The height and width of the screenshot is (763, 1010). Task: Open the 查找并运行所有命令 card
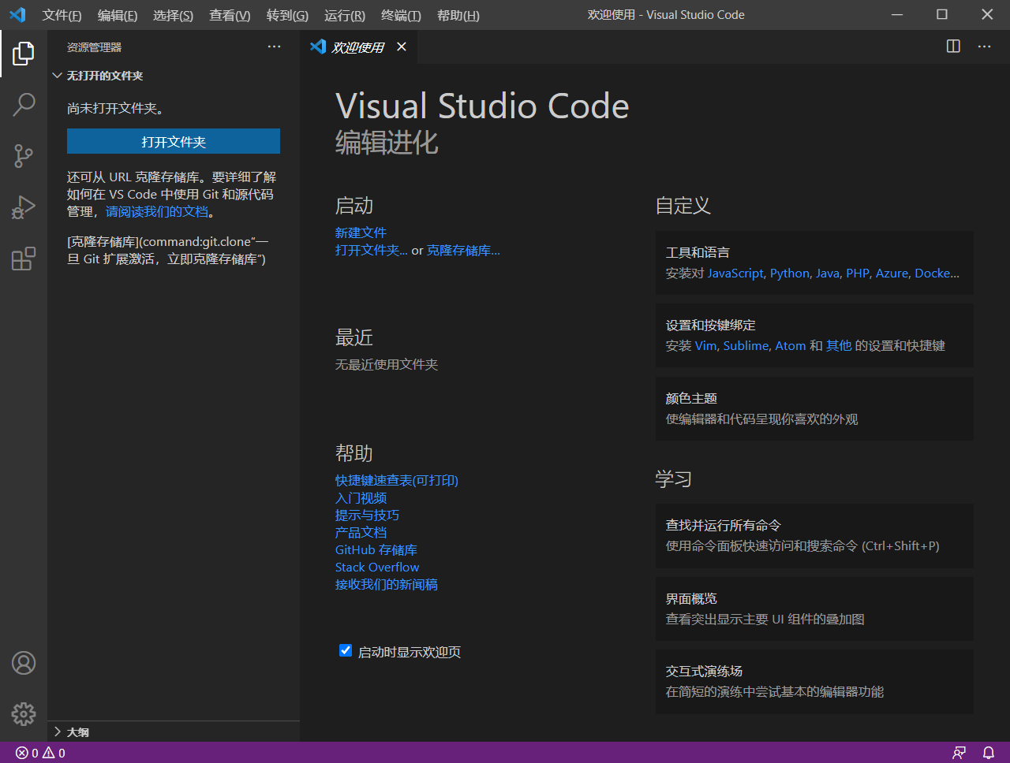click(x=814, y=535)
